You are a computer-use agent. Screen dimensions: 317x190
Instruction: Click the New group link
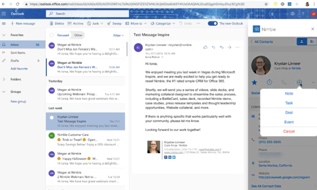[18, 102]
